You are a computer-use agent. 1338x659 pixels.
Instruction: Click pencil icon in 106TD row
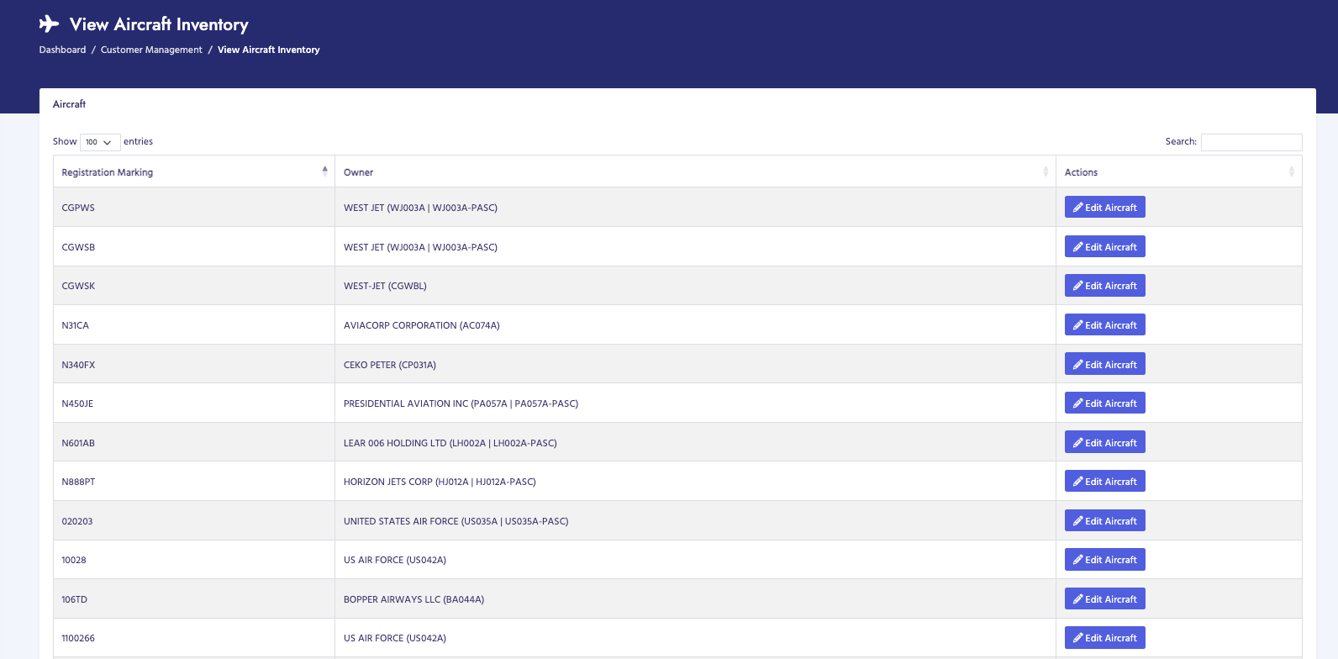(1077, 599)
